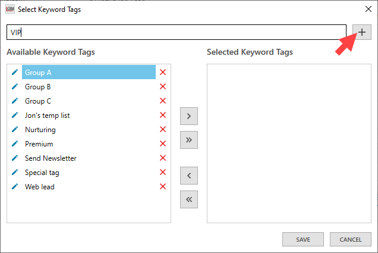Viewport: 378px width, 253px height.
Task: Click the pencil edit icon for Group A
Action: (15, 73)
